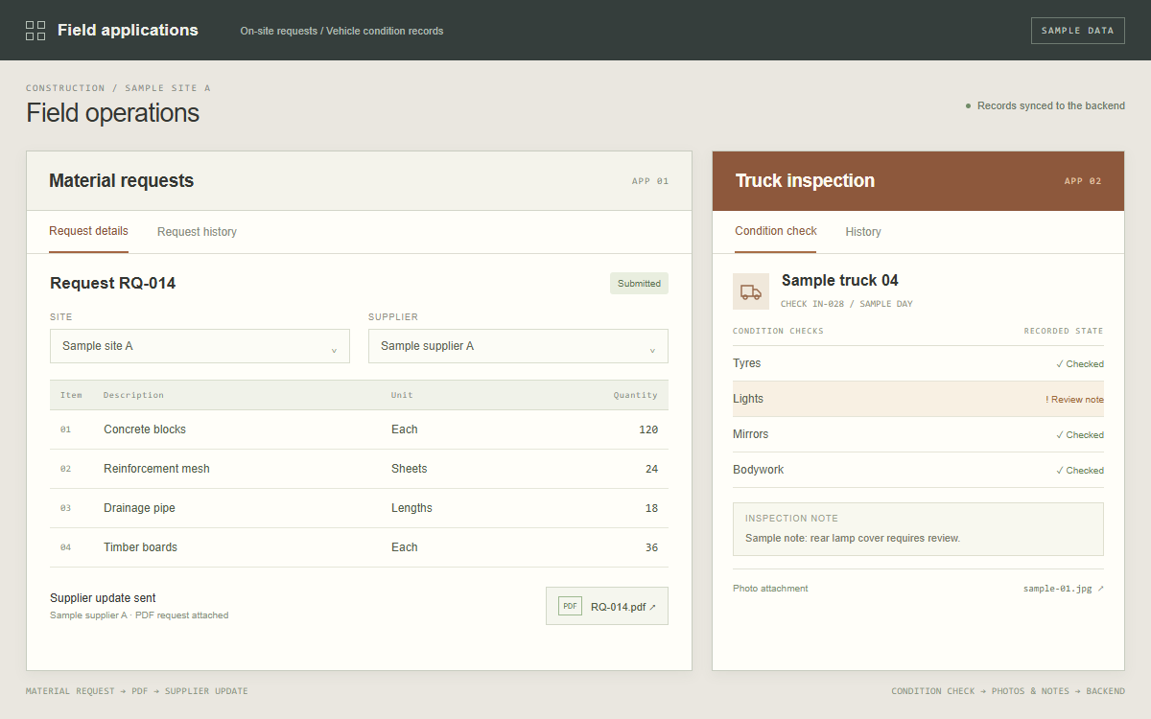Click the Unit column header

[x=402, y=395]
